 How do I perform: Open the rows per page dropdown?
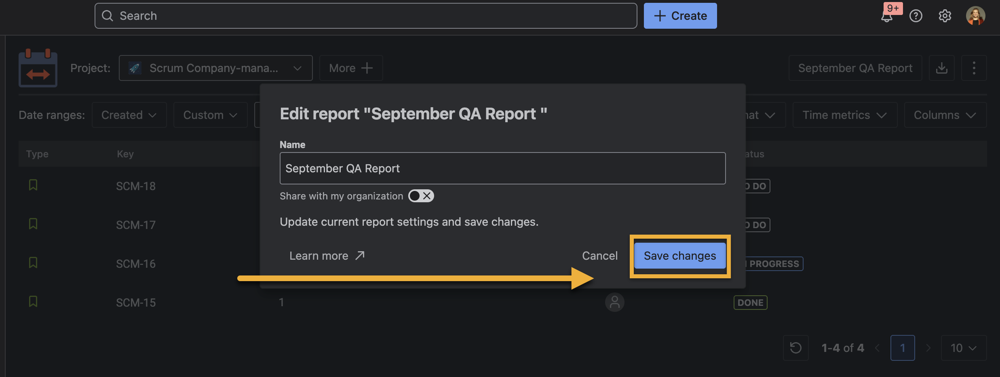point(963,348)
